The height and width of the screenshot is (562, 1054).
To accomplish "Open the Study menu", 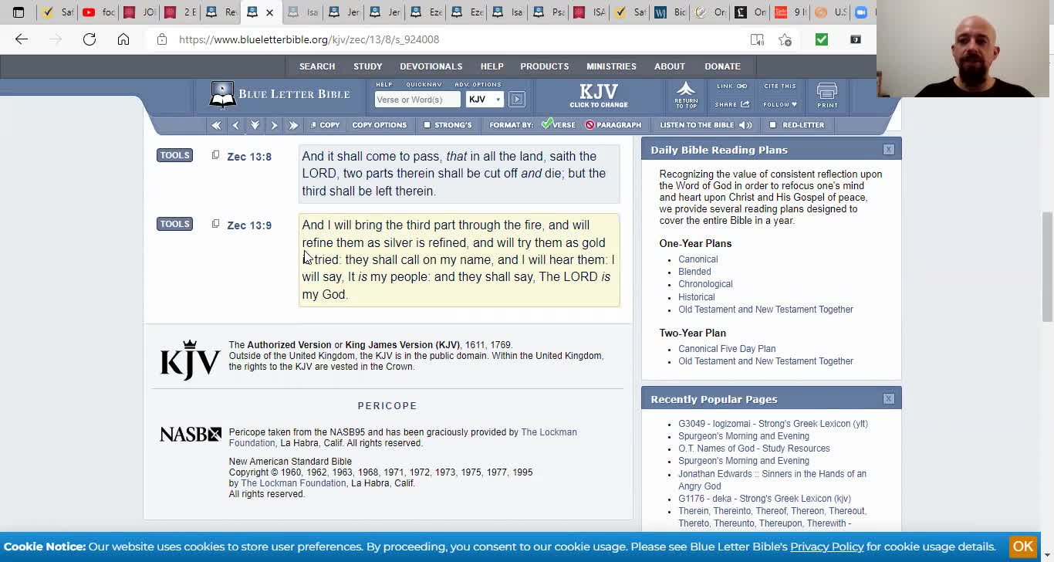I will click(x=368, y=66).
